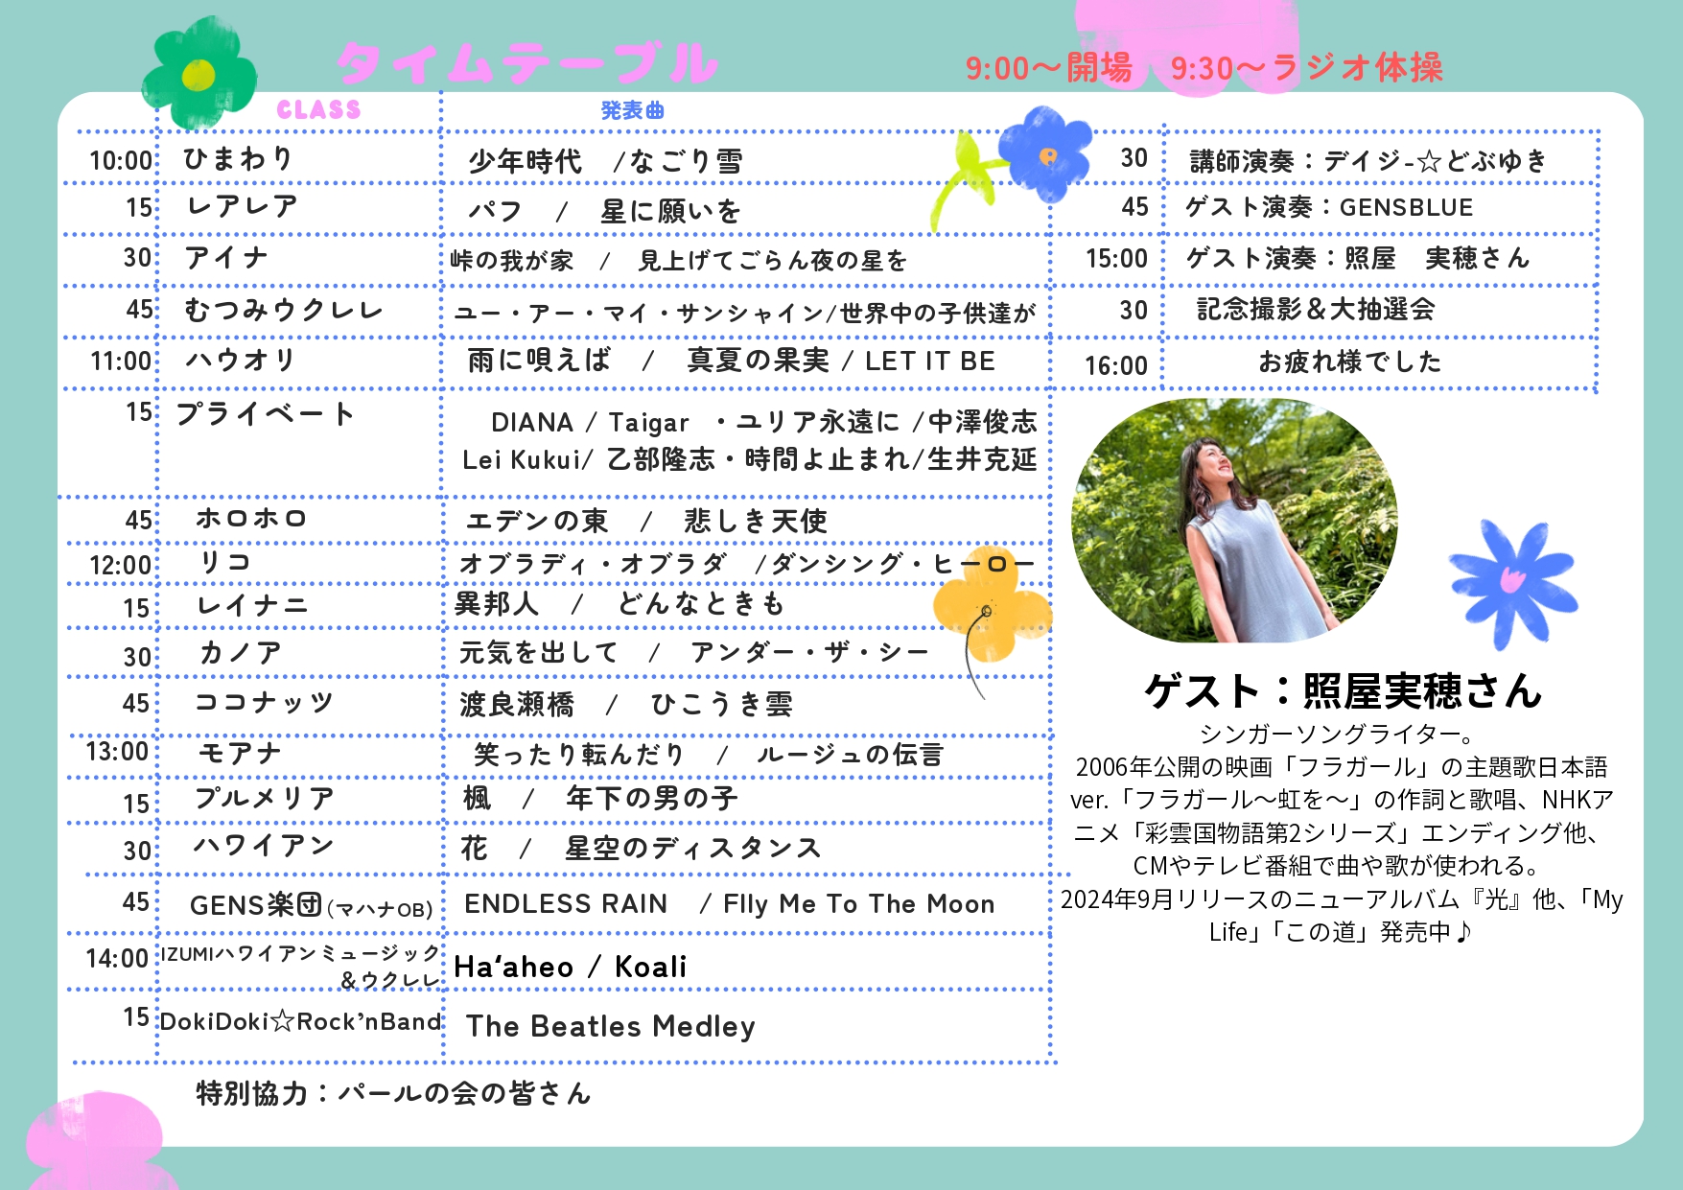Image resolution: width=1683 pixels, height=1190 pixels.
Task: Click the リコ class name
Action: coord(224,562)
